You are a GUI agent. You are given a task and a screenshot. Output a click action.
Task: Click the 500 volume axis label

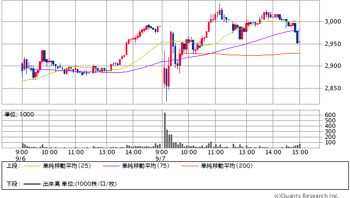(330, 120)
